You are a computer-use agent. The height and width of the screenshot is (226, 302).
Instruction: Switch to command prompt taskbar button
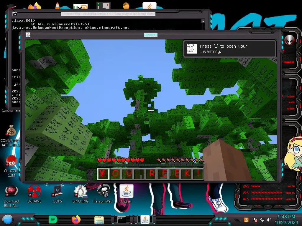point(122,220)
